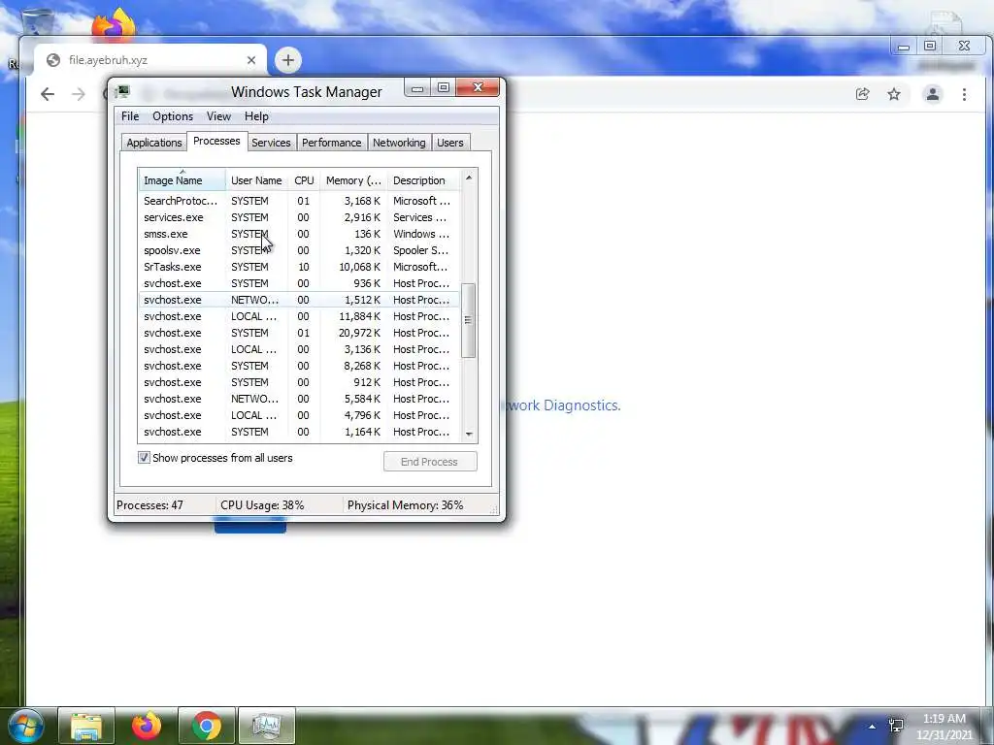The image size is (994, 745).
Task: Close the file.ayebruh.xyz tab
Action: point(251,60)
